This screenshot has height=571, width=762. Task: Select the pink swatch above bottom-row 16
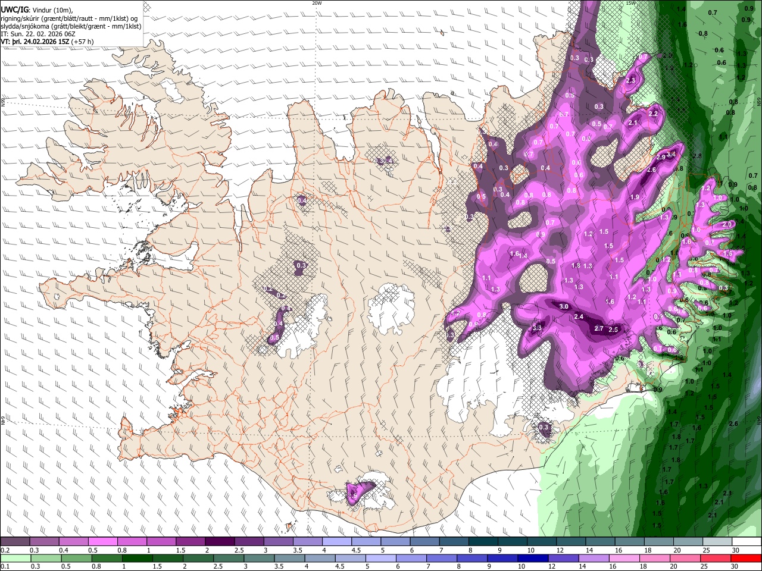pyautogui.click(x=624, y=559)
